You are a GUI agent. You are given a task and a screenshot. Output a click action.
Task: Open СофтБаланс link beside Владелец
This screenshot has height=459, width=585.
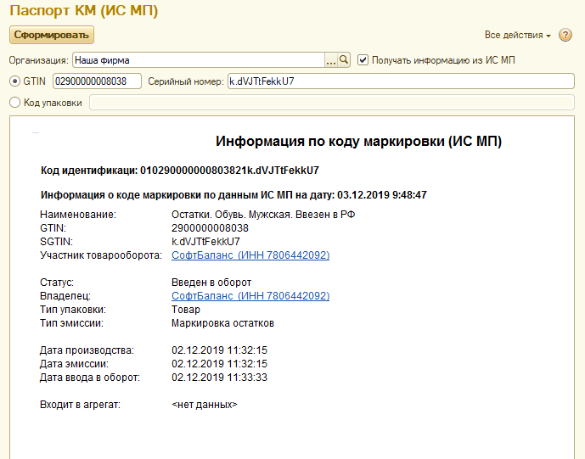tap(250, 295)
